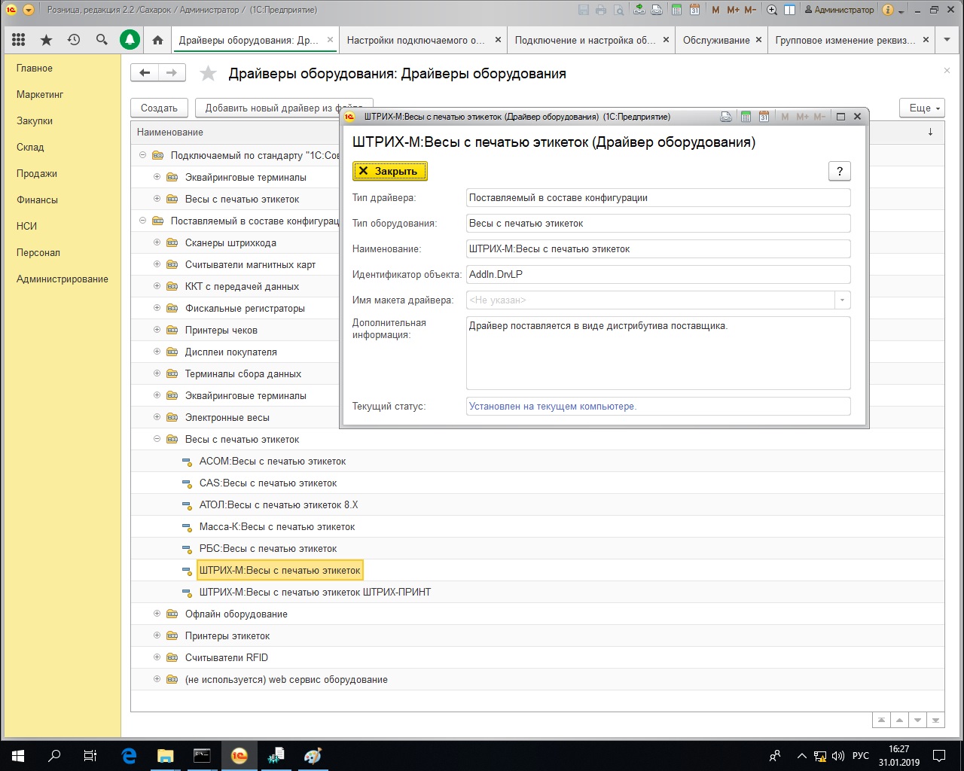964x771 pixels.
Task: Open the Еще dropdown menu
Action: click(923, 108)
